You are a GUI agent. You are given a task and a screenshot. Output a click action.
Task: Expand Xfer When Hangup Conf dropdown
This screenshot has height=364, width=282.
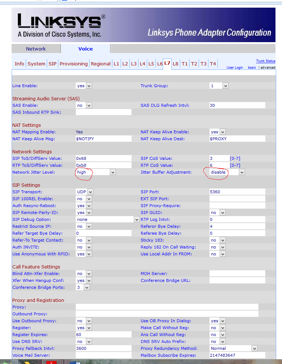(84, 280)
